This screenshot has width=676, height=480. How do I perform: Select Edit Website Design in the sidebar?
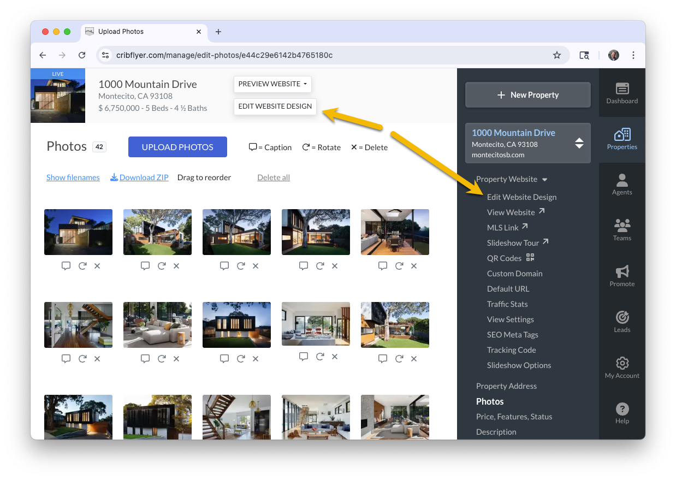click(x=521, y=197)
